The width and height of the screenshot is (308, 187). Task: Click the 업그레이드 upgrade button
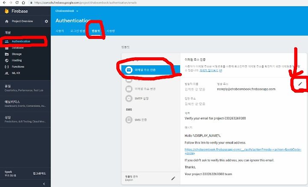tap(39, 173)
